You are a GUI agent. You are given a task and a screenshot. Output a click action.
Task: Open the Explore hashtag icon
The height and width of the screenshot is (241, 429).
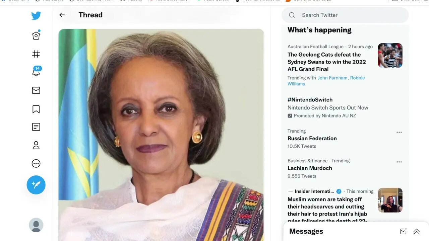[36, 54]
